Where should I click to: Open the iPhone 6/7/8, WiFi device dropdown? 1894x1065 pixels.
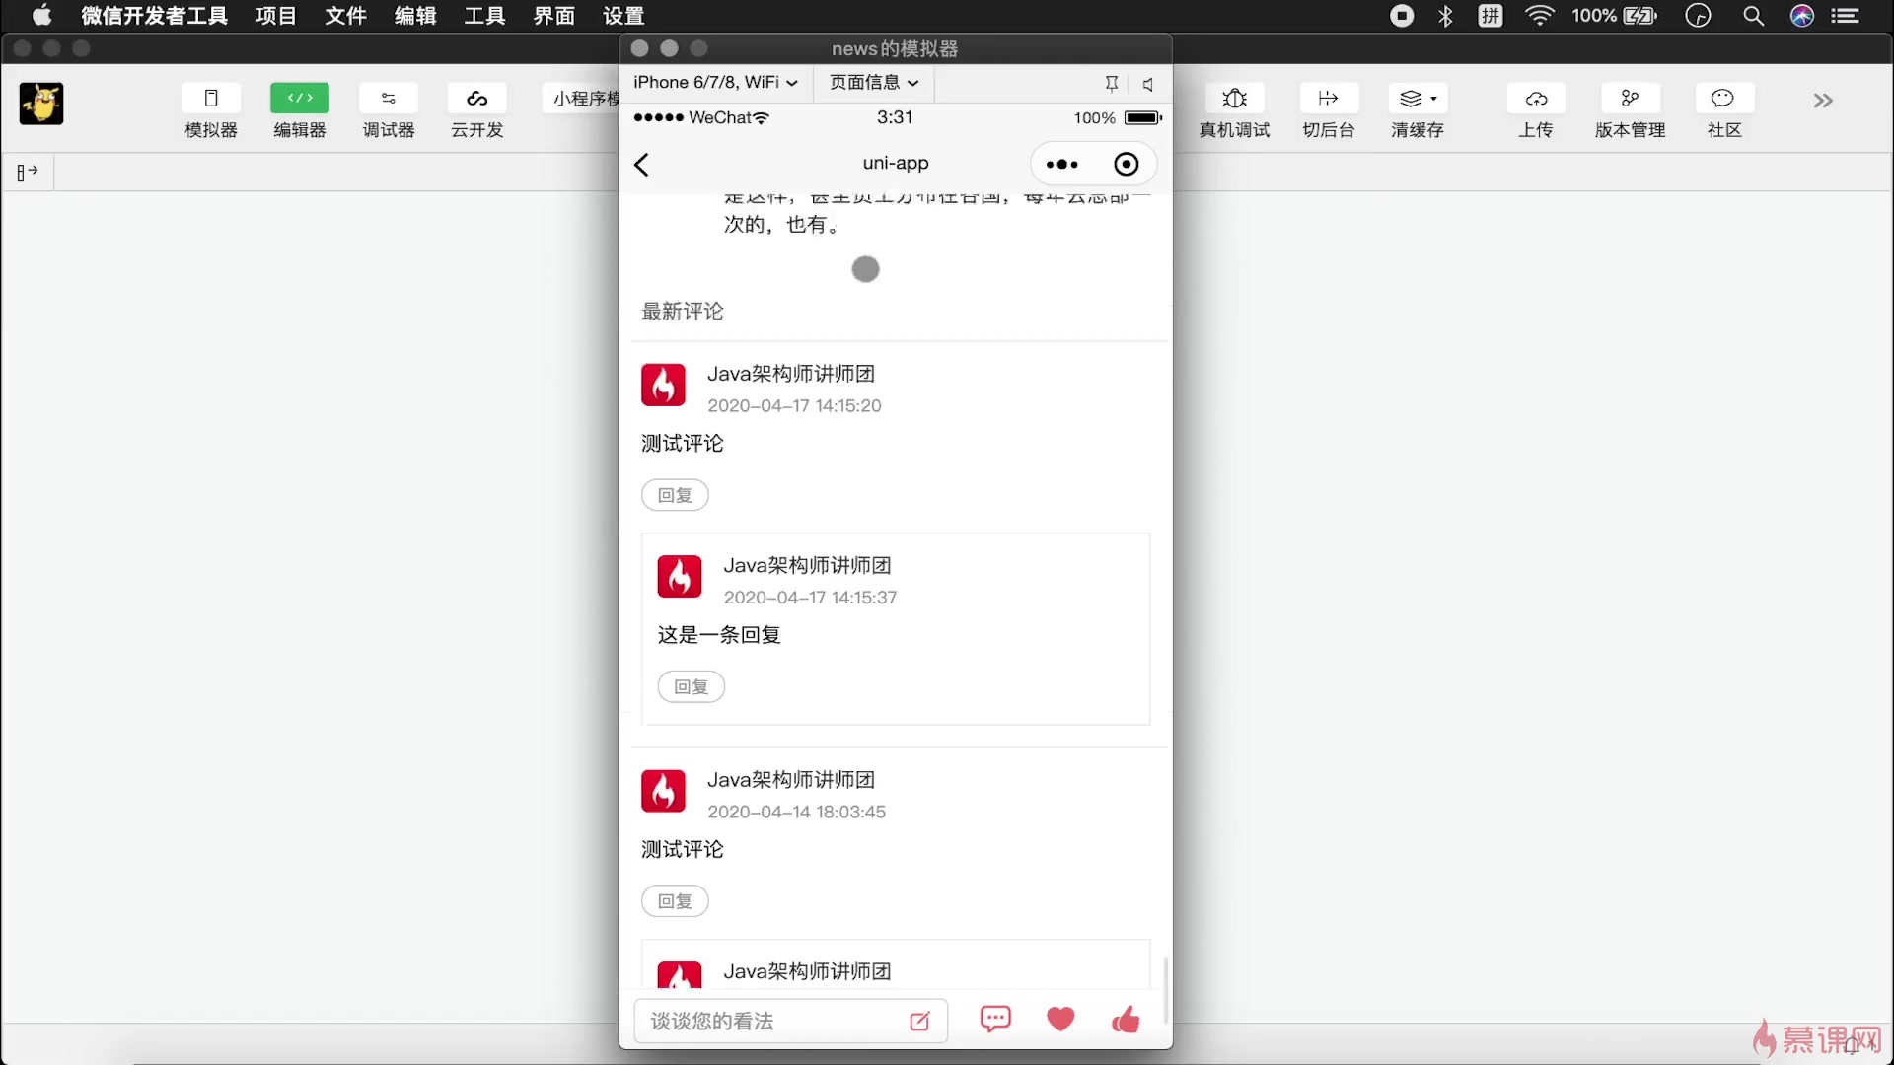tap(715, 83)
